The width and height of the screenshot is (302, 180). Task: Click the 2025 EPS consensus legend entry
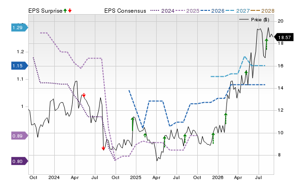[187, 11]
